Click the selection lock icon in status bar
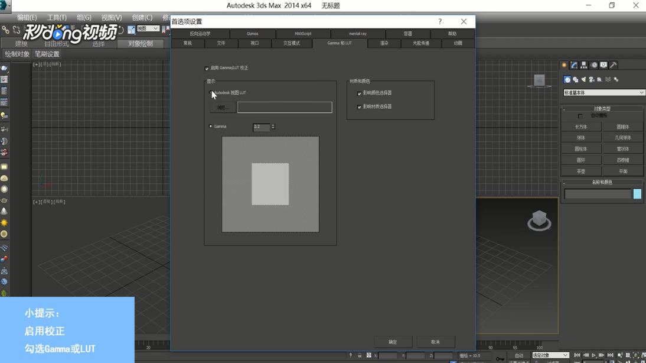The width and height of the screenshot is (646, 363). pos(360,355)
